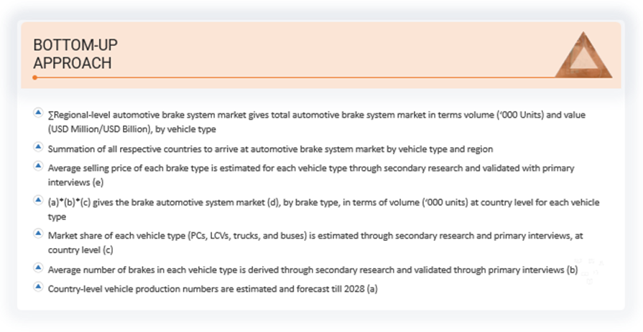This screenshot has width=643, height=332.
Task: Click bullet icon beside Average number of brakes
Action: [x=37, y=268]
